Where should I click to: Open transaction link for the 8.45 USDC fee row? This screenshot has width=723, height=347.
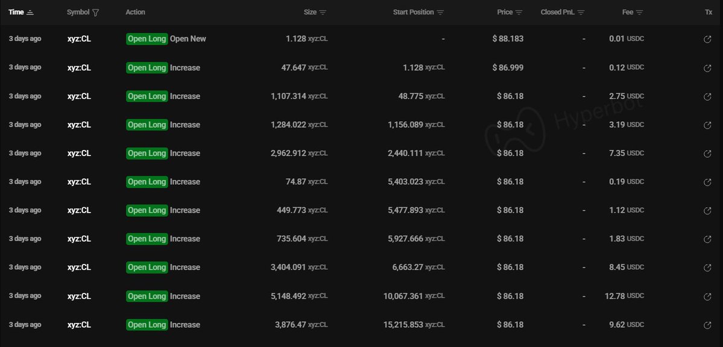click(x=707, y=267)
